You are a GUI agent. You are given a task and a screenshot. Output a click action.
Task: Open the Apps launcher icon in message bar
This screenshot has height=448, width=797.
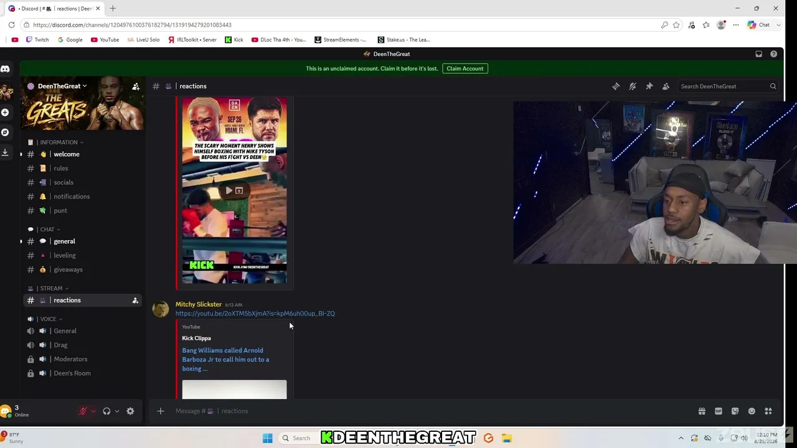click(768, 411)
